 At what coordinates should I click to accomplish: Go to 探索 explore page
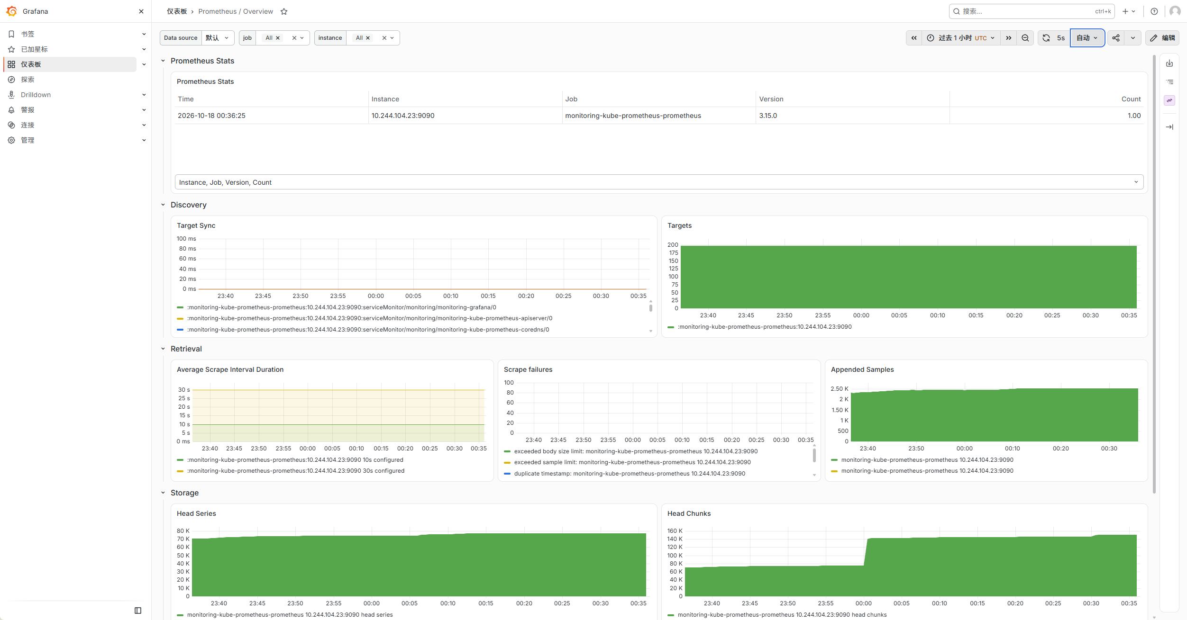[27, 80]
